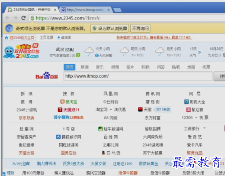Expand 15天天气 forecast arrow
The image size is (225, 176).
199,52
